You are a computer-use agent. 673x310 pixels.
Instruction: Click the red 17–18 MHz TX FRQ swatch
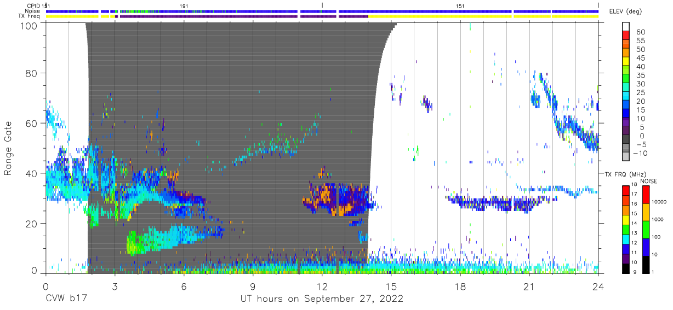pos(626,189)
